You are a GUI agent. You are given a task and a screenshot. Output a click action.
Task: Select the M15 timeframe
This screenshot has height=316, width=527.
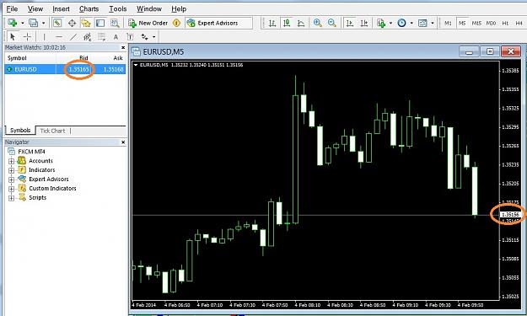pyautogui.click(x=476, y=23)
